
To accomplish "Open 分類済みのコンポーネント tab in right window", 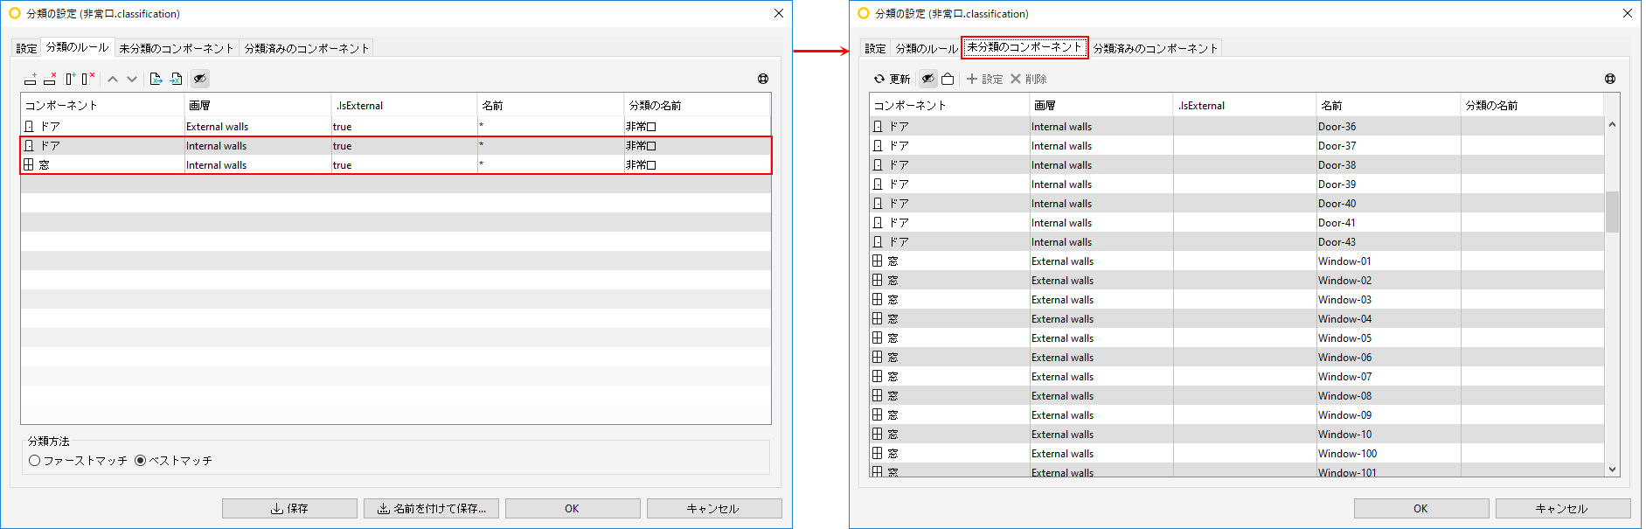I will [x=1156, y=48].
